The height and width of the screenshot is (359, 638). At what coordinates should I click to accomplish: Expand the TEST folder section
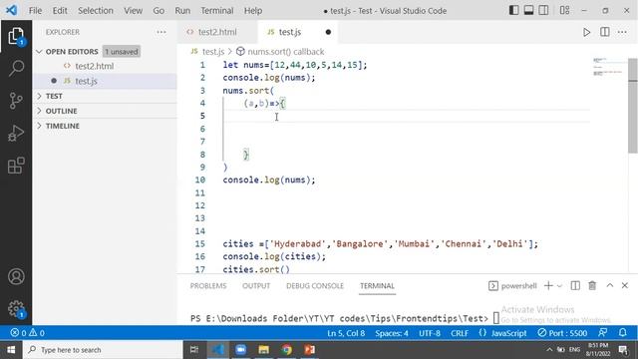(x=105, y=96)
